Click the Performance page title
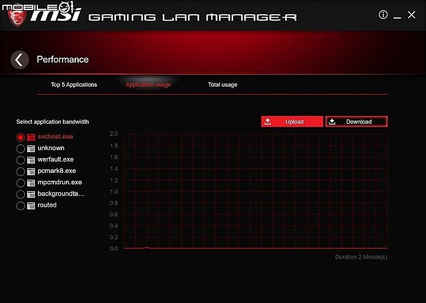 (63, 59)
